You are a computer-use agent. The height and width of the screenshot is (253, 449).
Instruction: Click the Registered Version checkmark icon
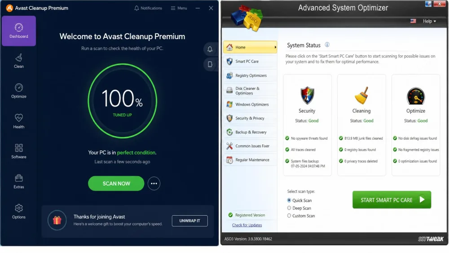click(230, 215)
